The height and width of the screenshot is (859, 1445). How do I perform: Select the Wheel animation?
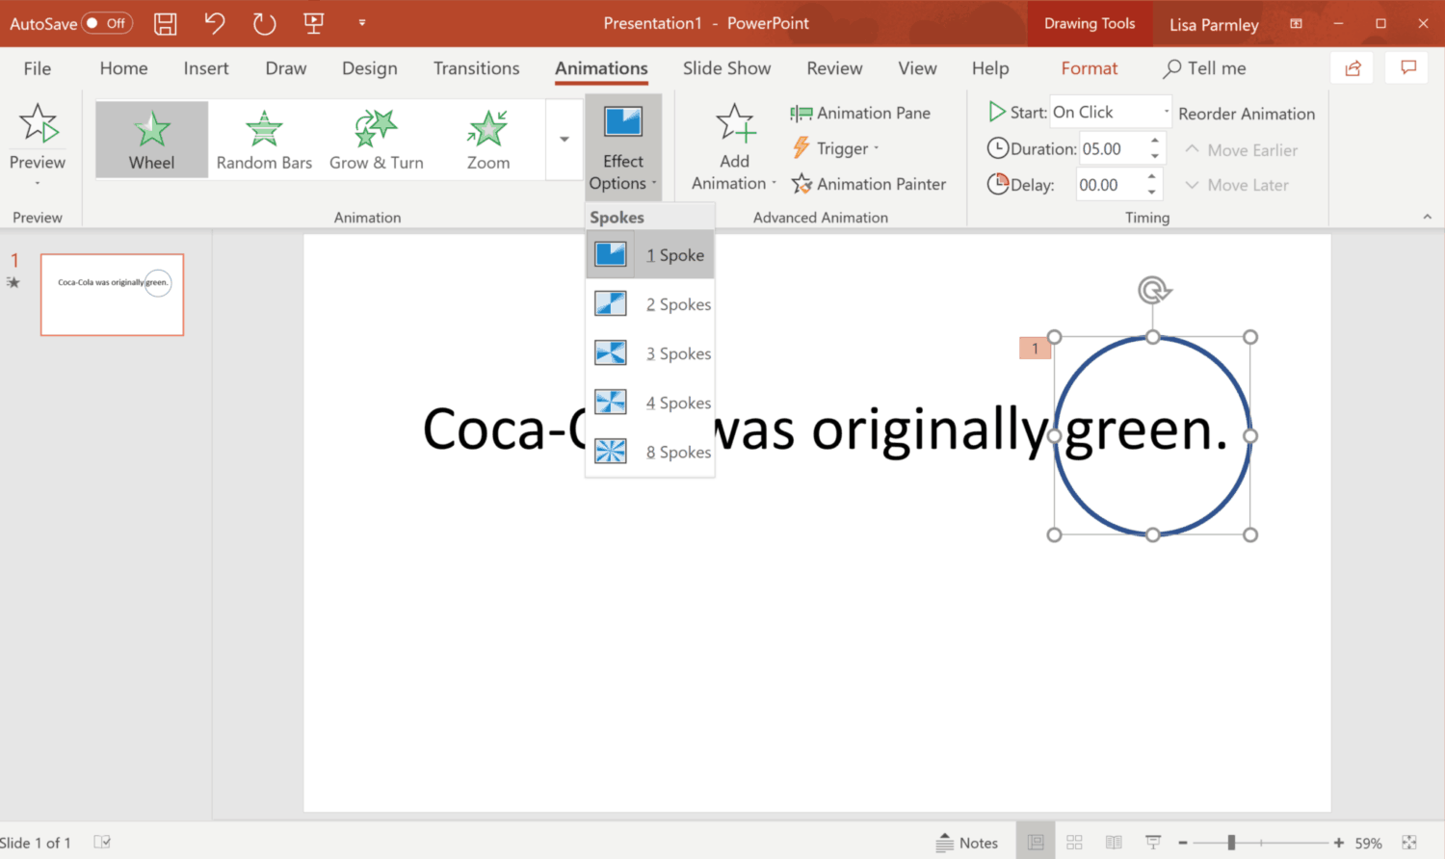tap(152, 140)
